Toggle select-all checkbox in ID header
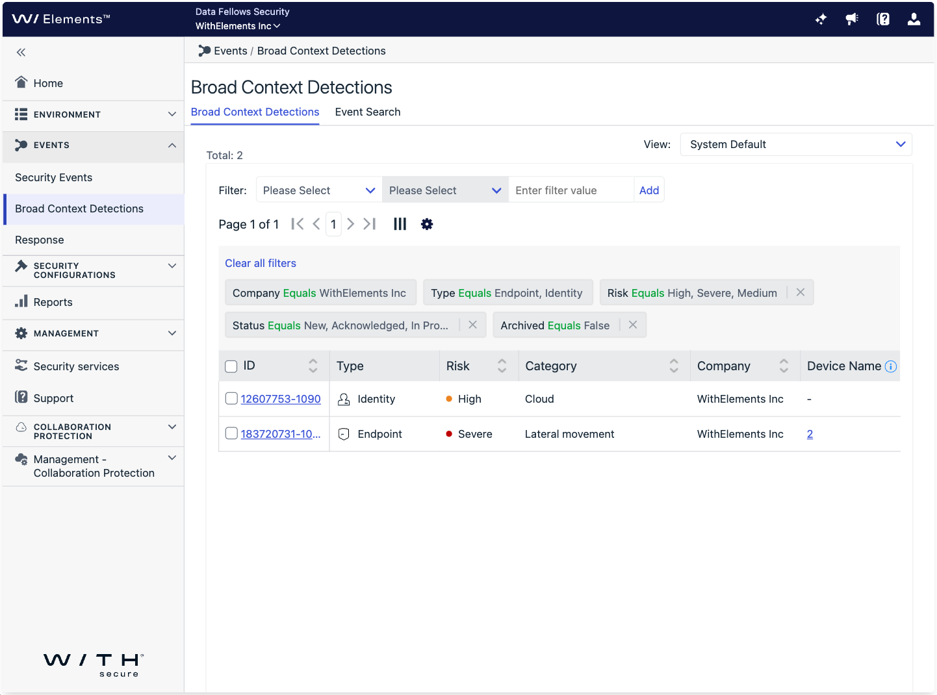This screenshot has width=937, height=695. [231, 366]
